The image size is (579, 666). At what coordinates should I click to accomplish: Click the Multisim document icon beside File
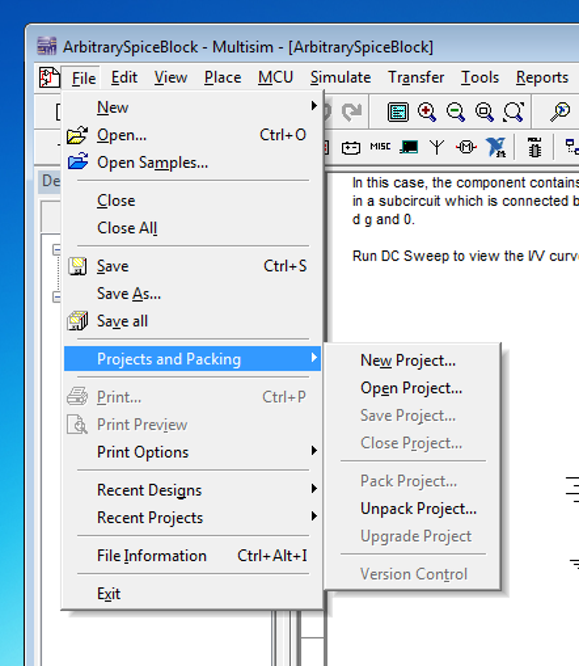(49, 78)
